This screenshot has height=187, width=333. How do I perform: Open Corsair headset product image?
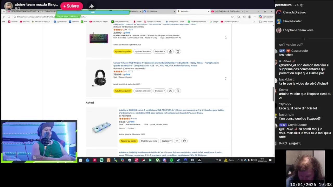point(99,78)
